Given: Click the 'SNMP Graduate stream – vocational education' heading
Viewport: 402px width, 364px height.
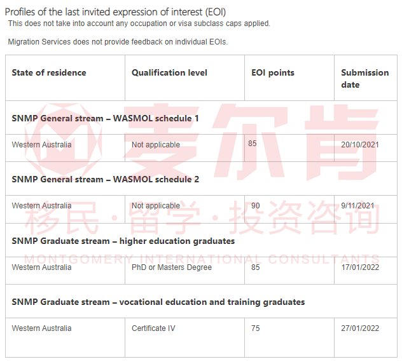Looking at the screenshot, I should pos(158,302).
